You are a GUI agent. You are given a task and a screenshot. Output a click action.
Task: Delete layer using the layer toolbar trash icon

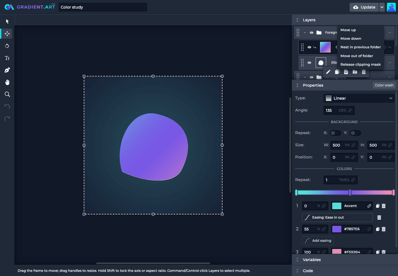364,72
